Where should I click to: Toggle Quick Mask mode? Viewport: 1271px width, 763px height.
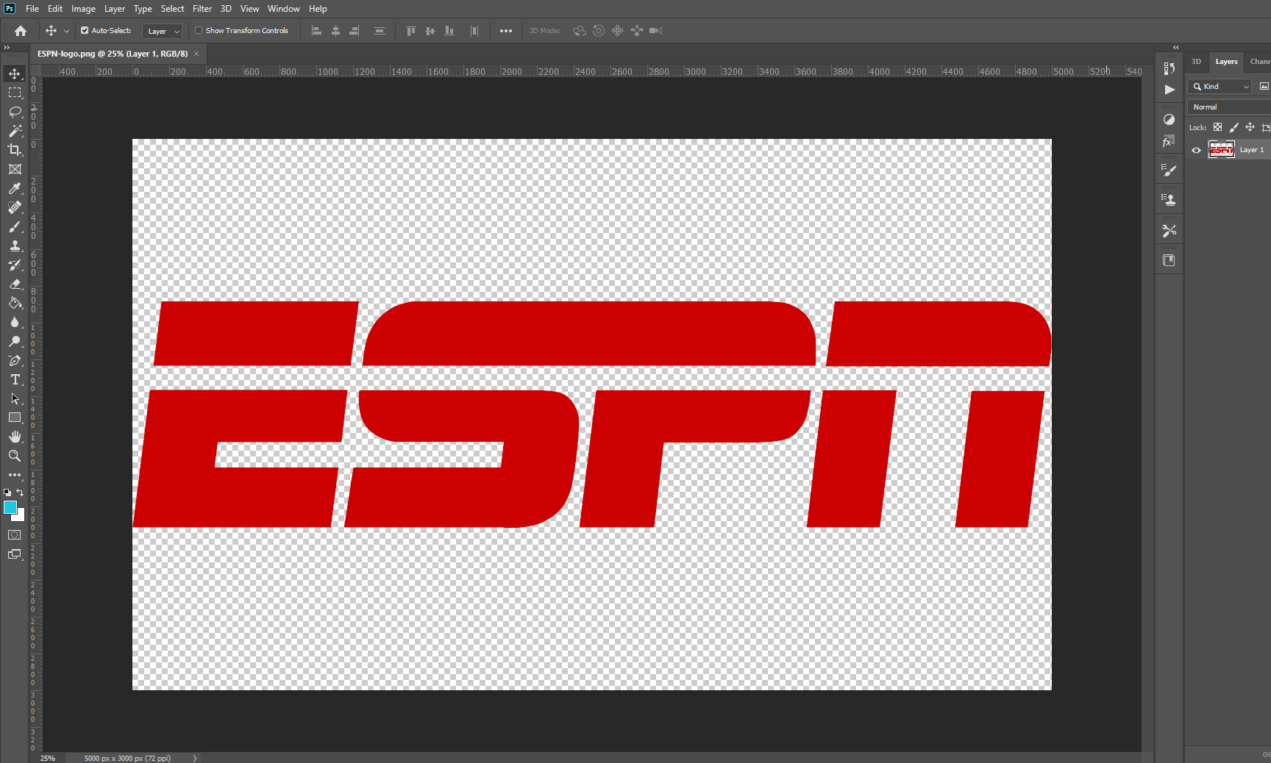point(15,535)
